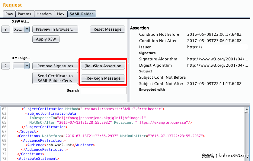Click the XML Signature help question-mark button
The height and width of the screenshot is (161, 253).
(5, 66)
